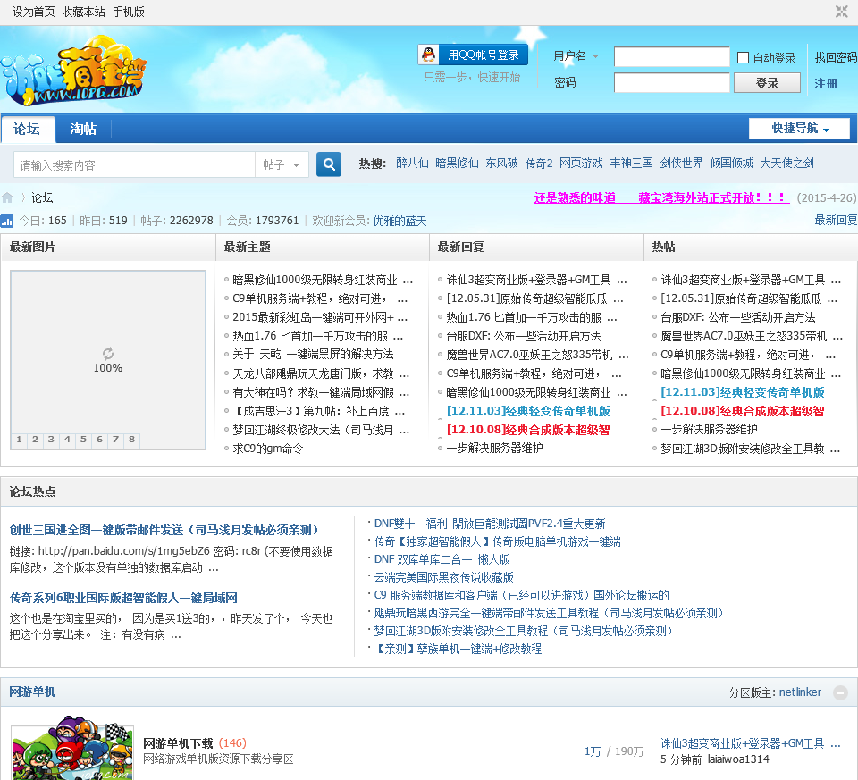Viewport: 858px width, 780px height.
Task: Click hot search term 倾国倾城
Action: 732,163
